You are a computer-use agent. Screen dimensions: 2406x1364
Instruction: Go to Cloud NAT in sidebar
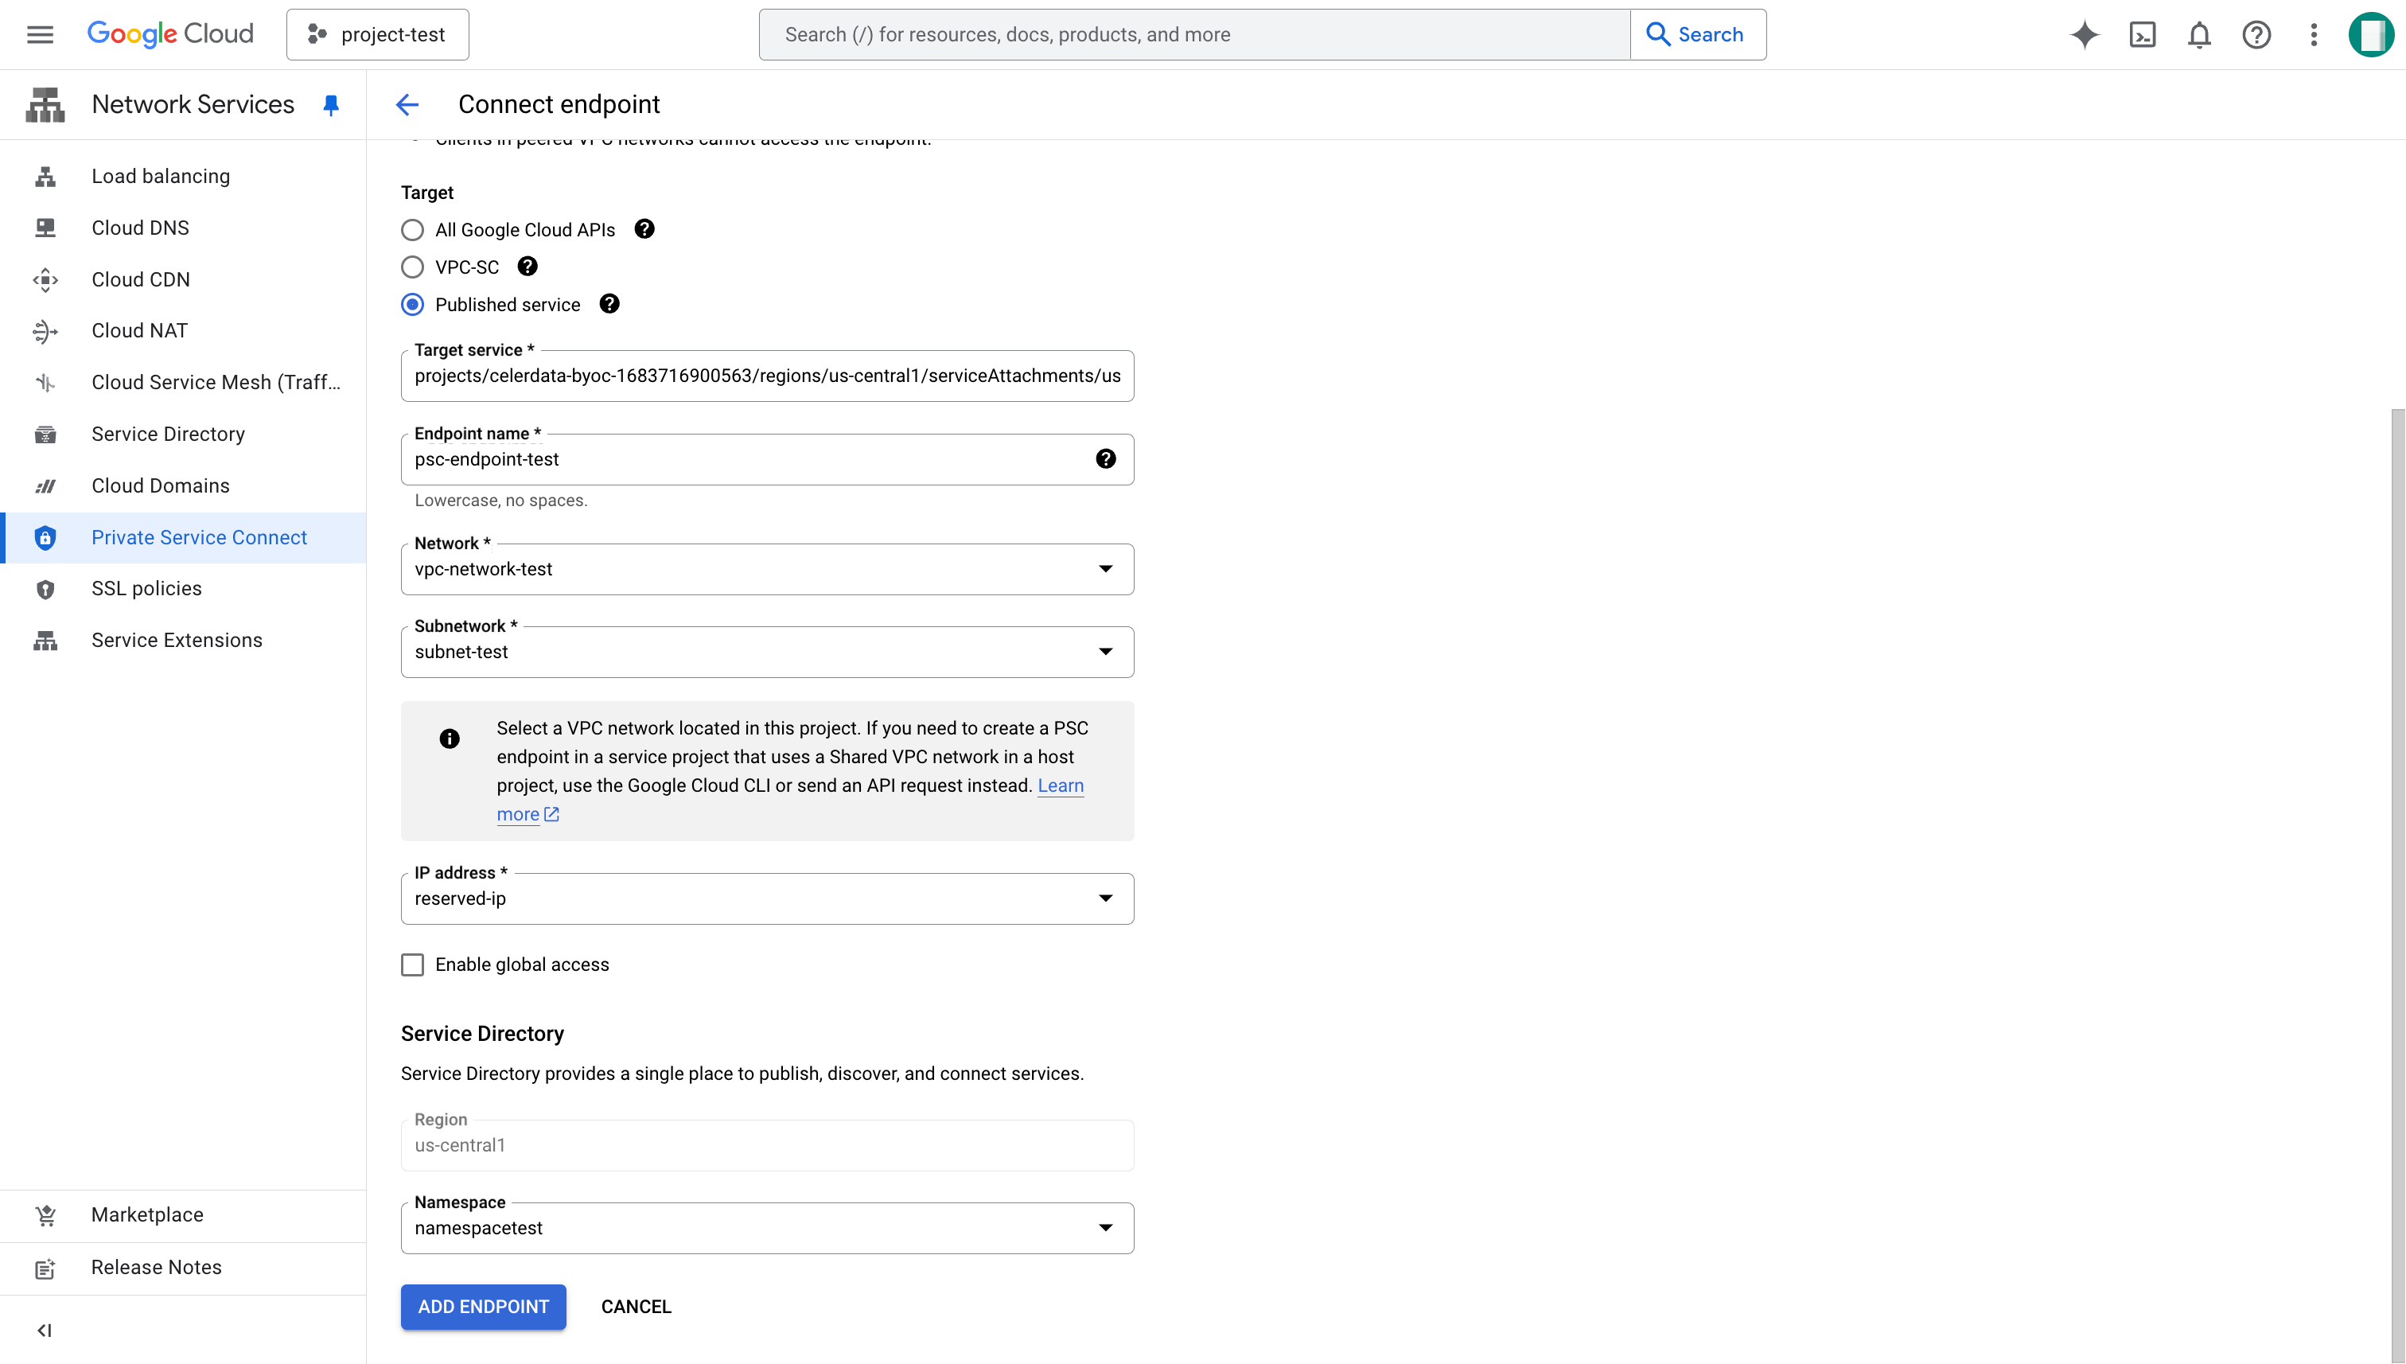point(139,331)
